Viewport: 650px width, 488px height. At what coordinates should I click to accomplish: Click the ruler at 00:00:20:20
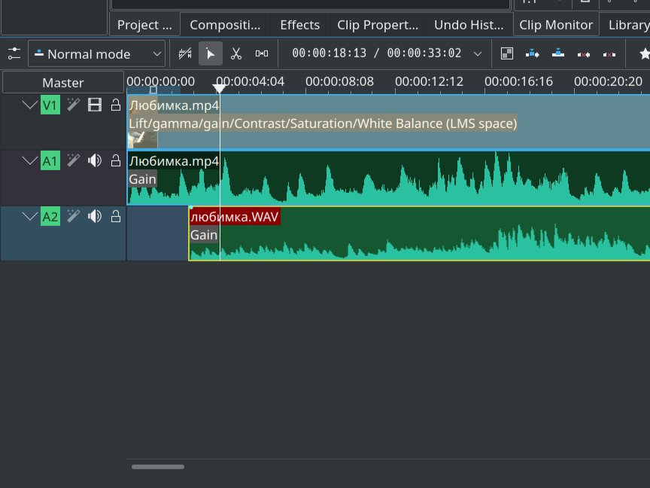point(608,81)
